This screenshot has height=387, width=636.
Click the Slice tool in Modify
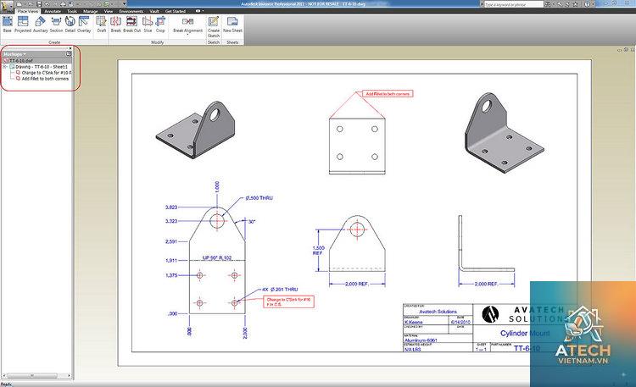[148, 25]
